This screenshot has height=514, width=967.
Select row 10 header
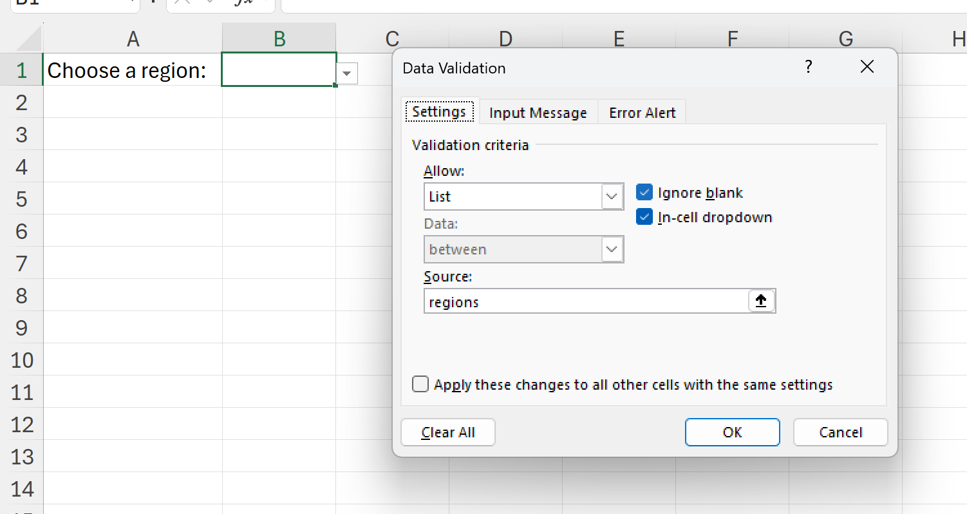(x=22, y=360)
